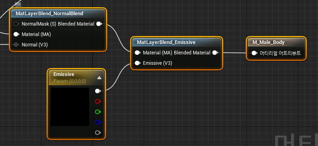Select the MatLayerBlend_Emissive node title

coord(166,42)
